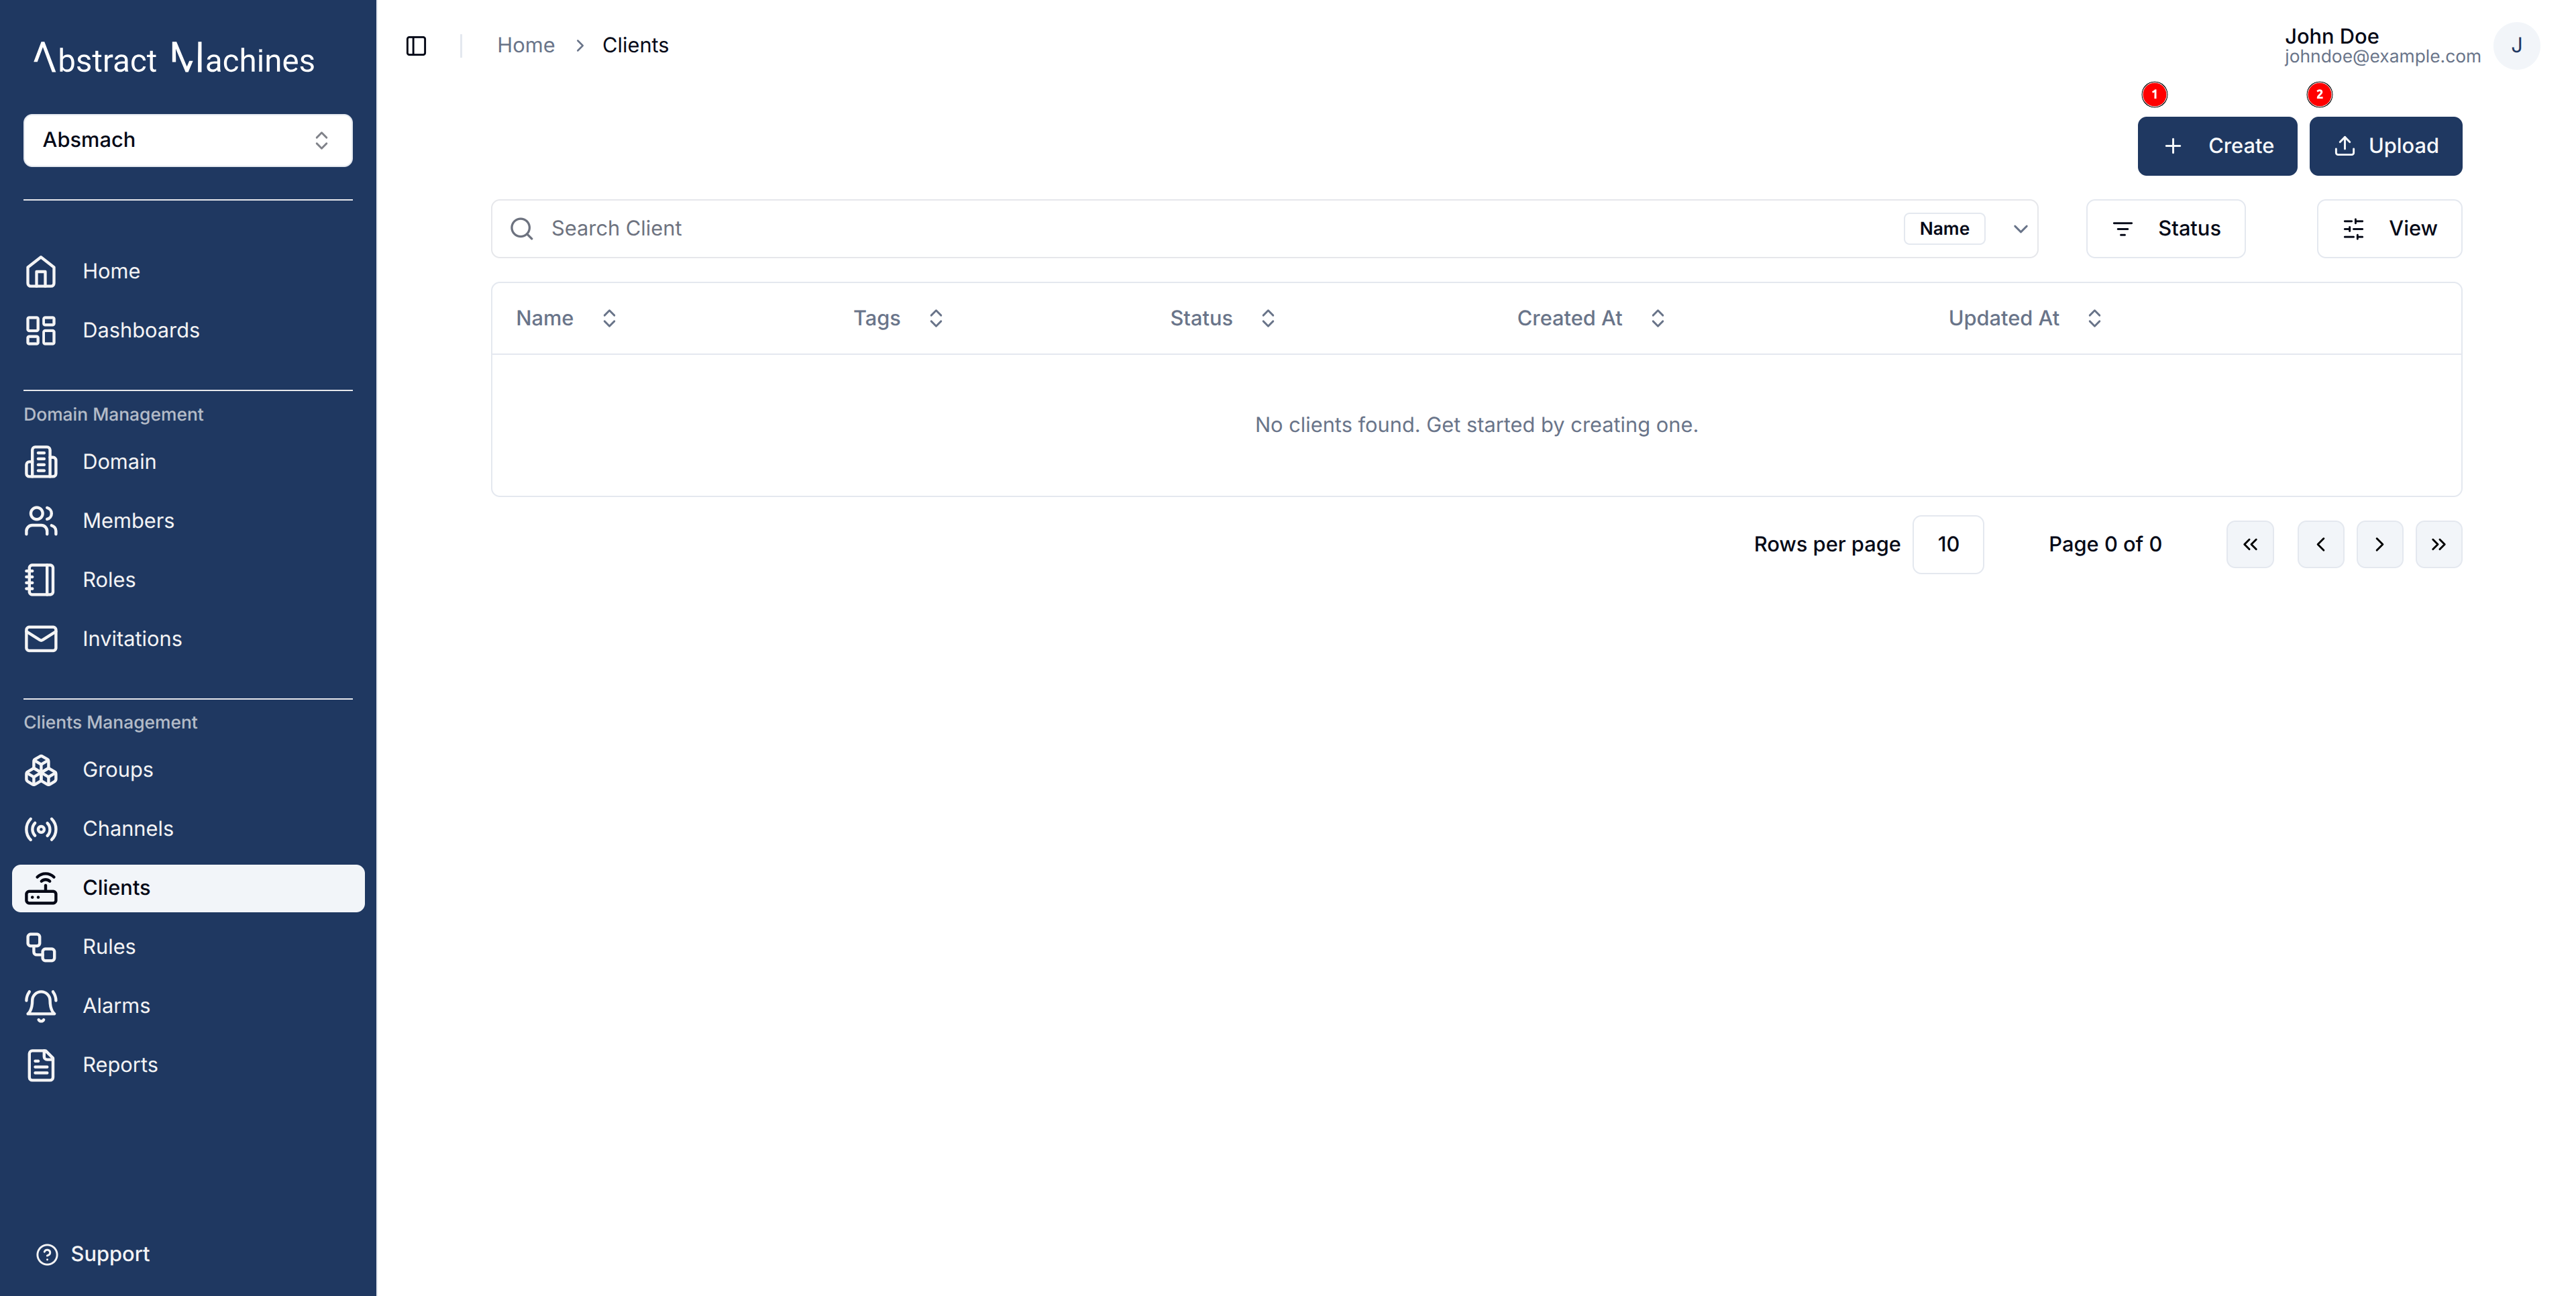The width and height of the screenshot is (2576, 1296).
Task: Click the Invitations envelope icon
Action: click(41, 638)
